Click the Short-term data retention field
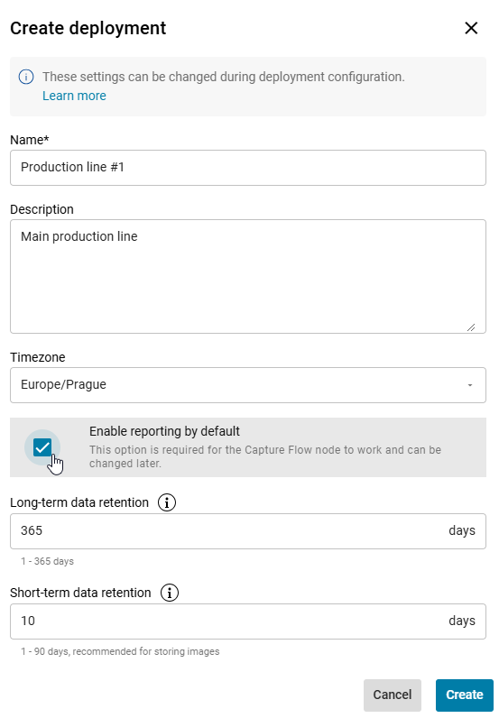Viewport: 499px width, 718px height. 248,621
